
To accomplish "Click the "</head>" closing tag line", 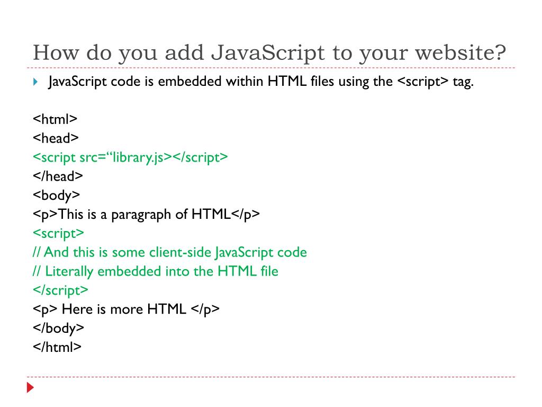I will pyautogui.click(x=58, y=176).
